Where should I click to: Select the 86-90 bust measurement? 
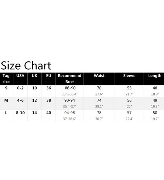click(x=70, y=88)
